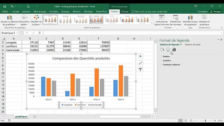224x126 pixels.
Task: Open Quick Access Toolbar customize dropdown
Action: 37,6
